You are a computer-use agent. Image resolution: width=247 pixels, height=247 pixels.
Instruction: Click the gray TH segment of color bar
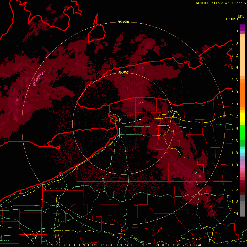(242, 210)
